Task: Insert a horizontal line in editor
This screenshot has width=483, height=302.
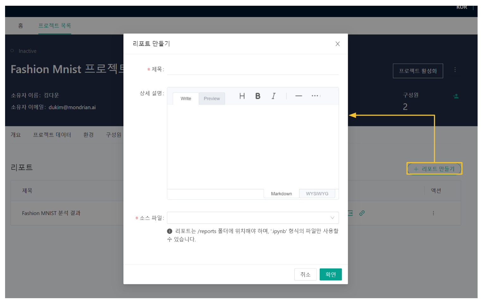Action: (298, 96)
